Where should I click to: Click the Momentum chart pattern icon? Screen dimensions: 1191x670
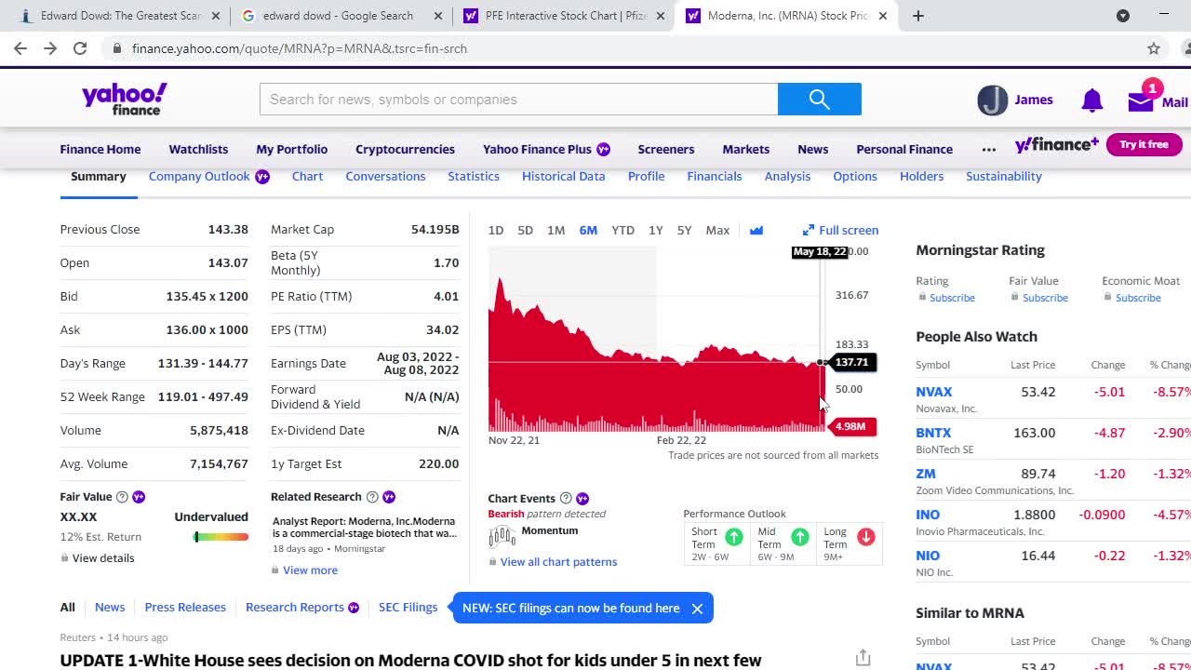pyautogui.click(x=502, y=536)
